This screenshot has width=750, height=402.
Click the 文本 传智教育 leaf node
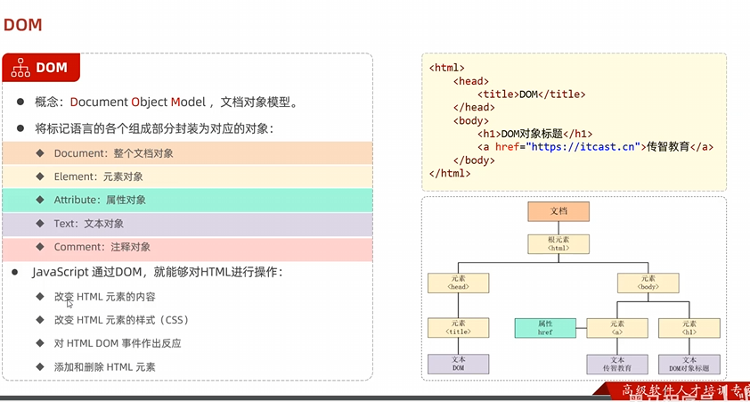(616, 364)
